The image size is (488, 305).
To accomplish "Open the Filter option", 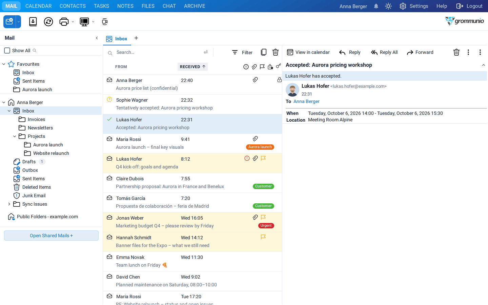I will point(242,52).
